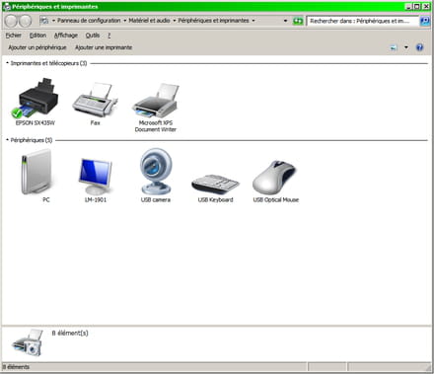
Task: Click the Rechercher search field
Action: tap(363, 21)
